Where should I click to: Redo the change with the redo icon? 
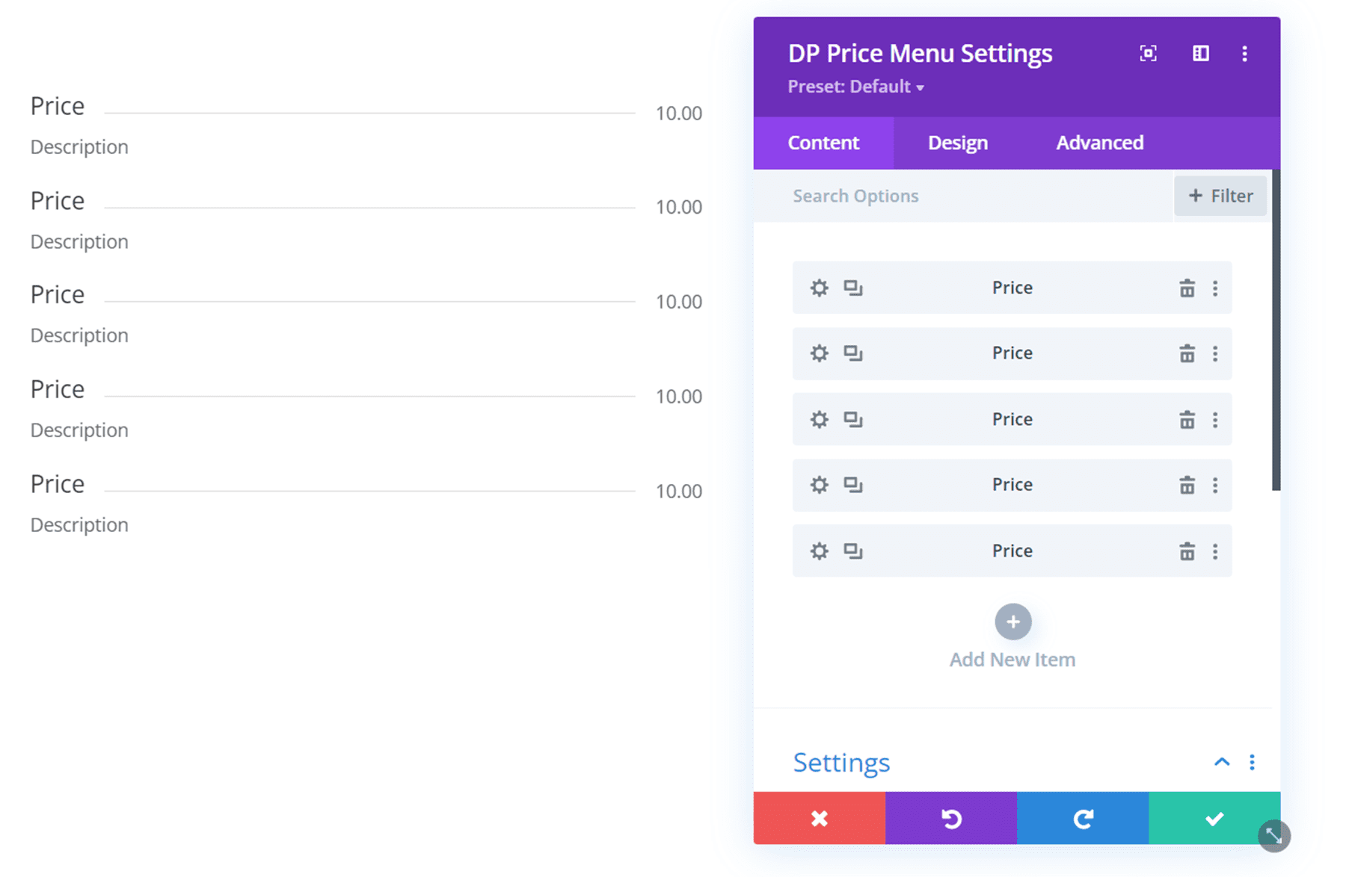[1083, 818]
